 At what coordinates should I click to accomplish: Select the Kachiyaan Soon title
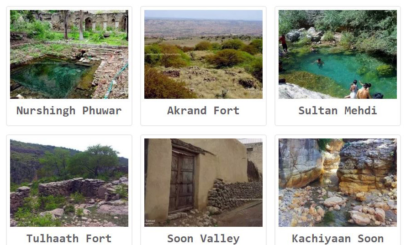click(x=337, y=239)
